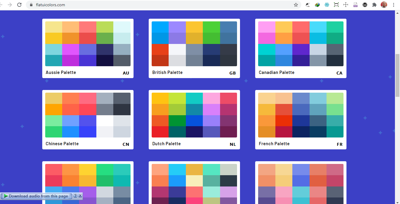The image size is (400, 204).
Task: Click the blue hexagonal extension icon
Action: click(x=327, y=5)
